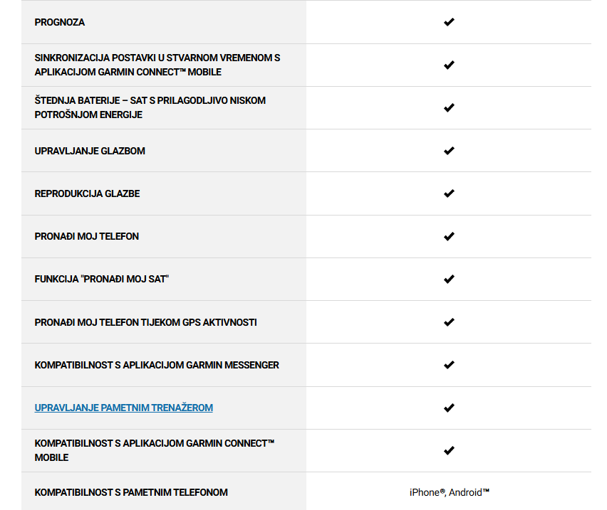The width and height of the screenshot is (607, 510).
Task: Select the Štednja baterije feature label
Action: coord(150,107)
